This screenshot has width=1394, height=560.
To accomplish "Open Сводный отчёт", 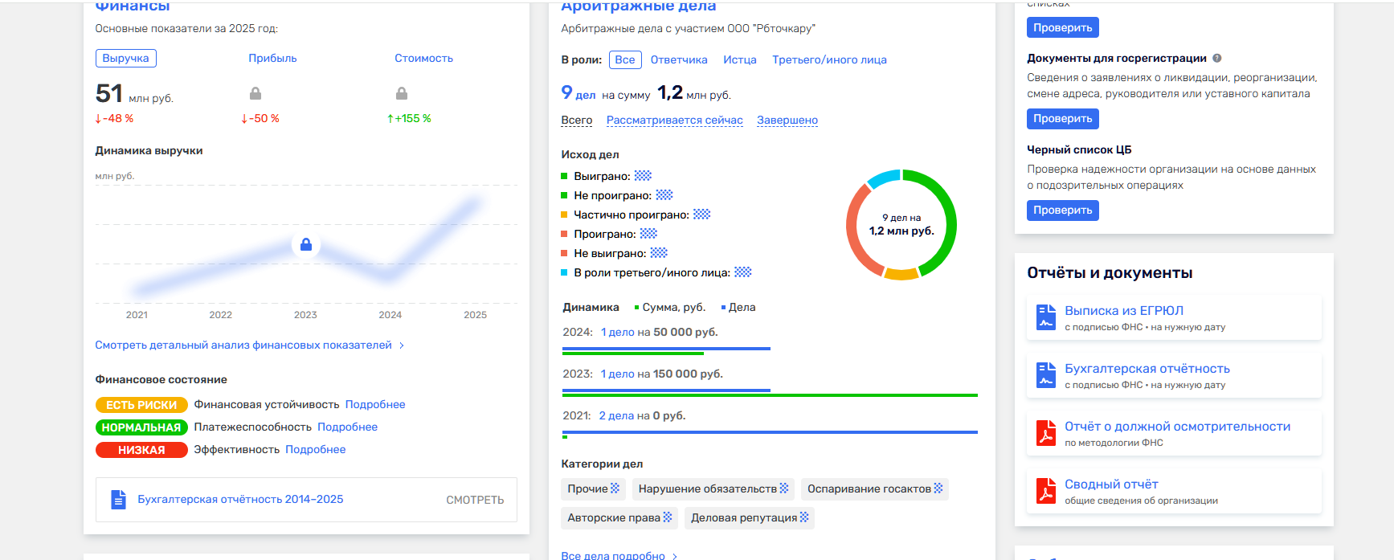I will (1111, 484).
